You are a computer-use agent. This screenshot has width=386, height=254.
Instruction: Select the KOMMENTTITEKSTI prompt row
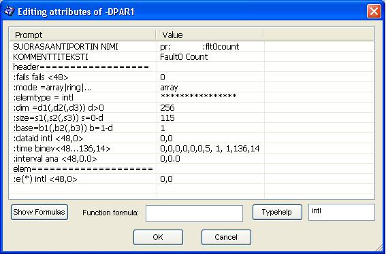(50, 57)
